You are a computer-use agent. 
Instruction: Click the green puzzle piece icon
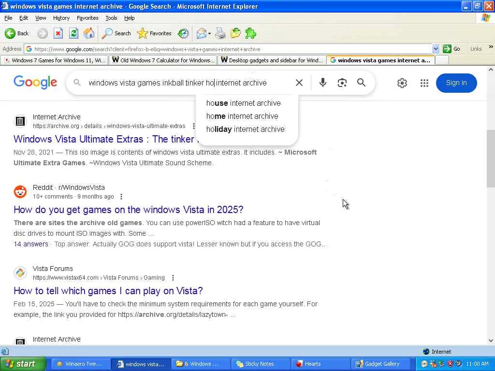coord(251,33)
